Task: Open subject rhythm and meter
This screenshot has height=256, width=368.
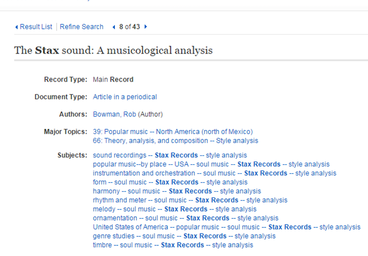Action: (190, 200)
